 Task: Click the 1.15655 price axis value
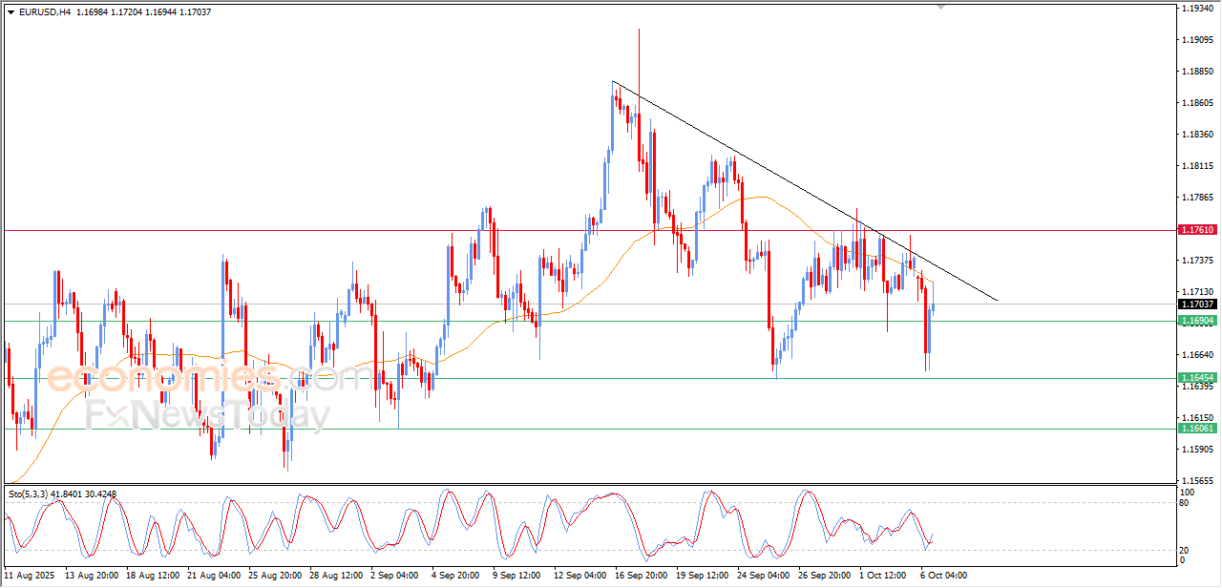[1197, 481]
